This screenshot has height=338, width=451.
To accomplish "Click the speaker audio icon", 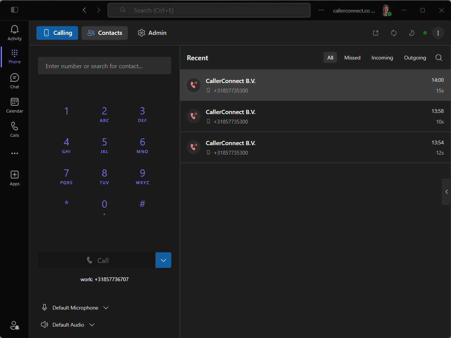I will click(x=44, y=324).
